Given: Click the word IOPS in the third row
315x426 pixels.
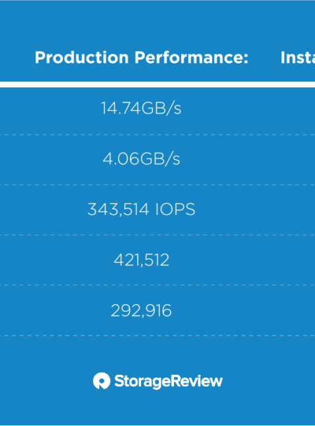Looking at the screenshot, I should point(175,209).
